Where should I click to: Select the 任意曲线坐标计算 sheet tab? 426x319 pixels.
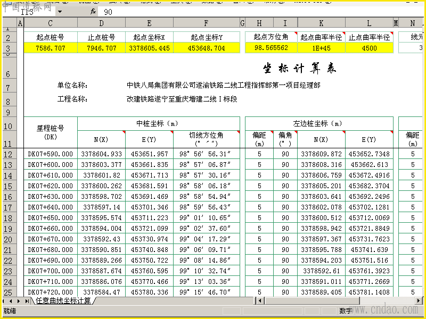click(x=63, y=300)
